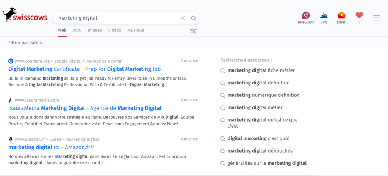
Task: Open the Digital Marketing Certificate Coursera result
Action: click(84, 69)
